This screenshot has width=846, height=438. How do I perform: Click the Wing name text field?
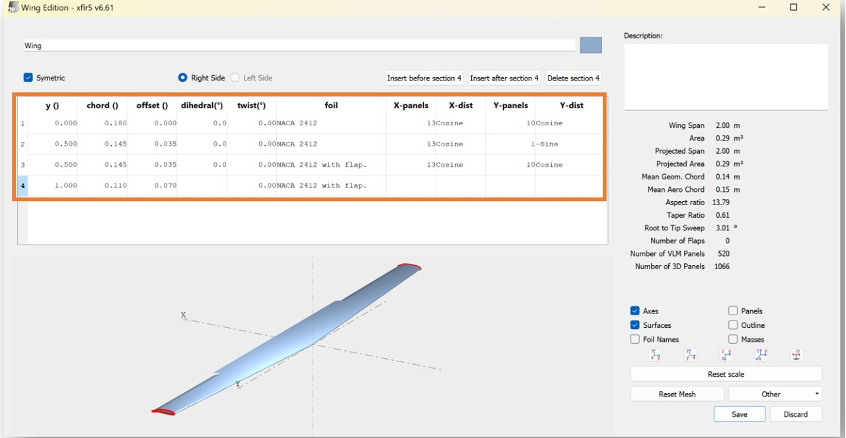pos(299,46)
